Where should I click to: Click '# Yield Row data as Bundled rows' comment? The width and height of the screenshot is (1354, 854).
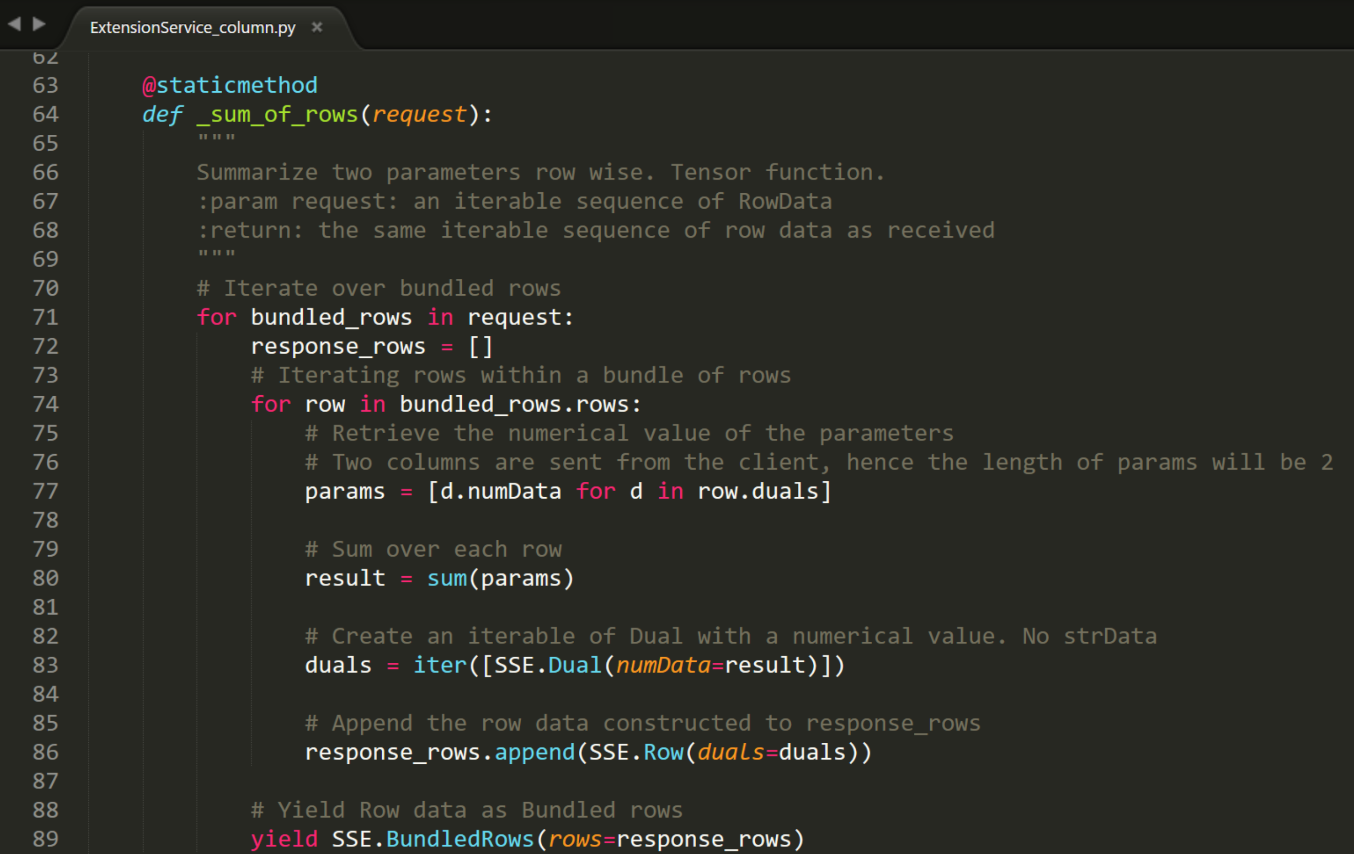click(x=467, y=811)
